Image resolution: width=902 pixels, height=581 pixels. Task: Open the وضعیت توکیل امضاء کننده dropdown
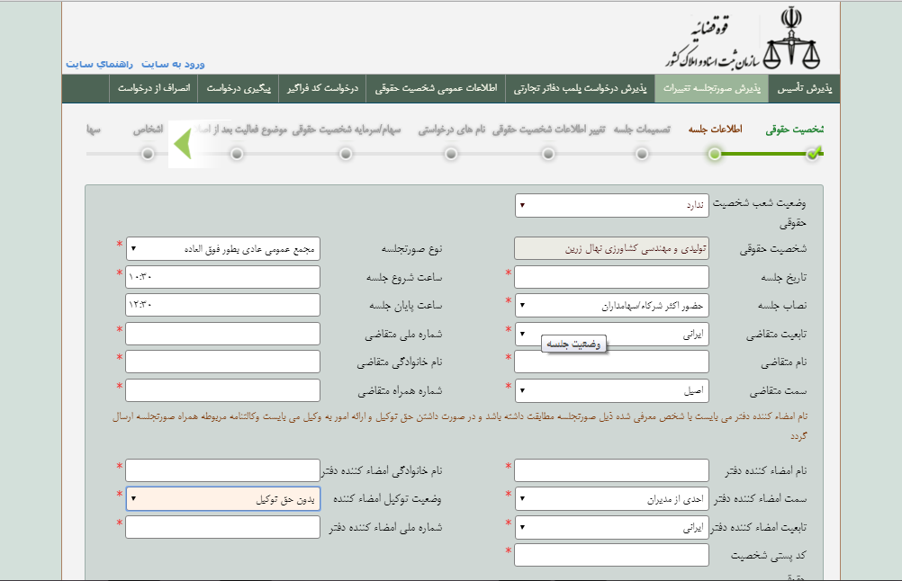(223, 499)
